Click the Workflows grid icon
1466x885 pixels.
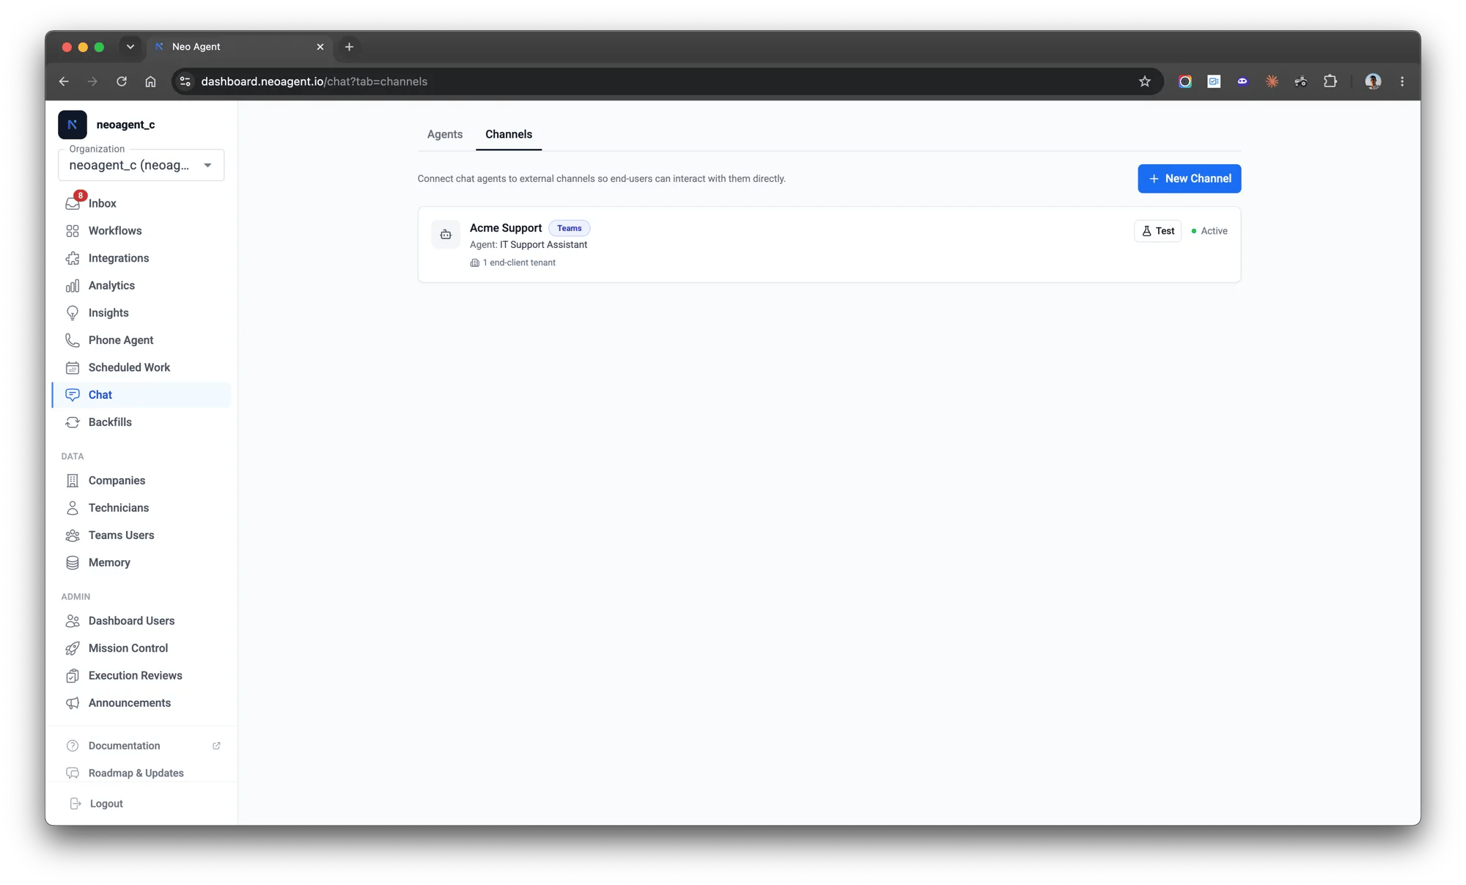[73, 231]
